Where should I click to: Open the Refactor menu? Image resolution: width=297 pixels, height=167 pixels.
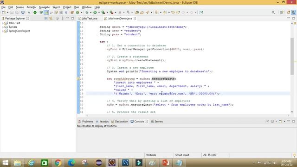tap(32, 7)
